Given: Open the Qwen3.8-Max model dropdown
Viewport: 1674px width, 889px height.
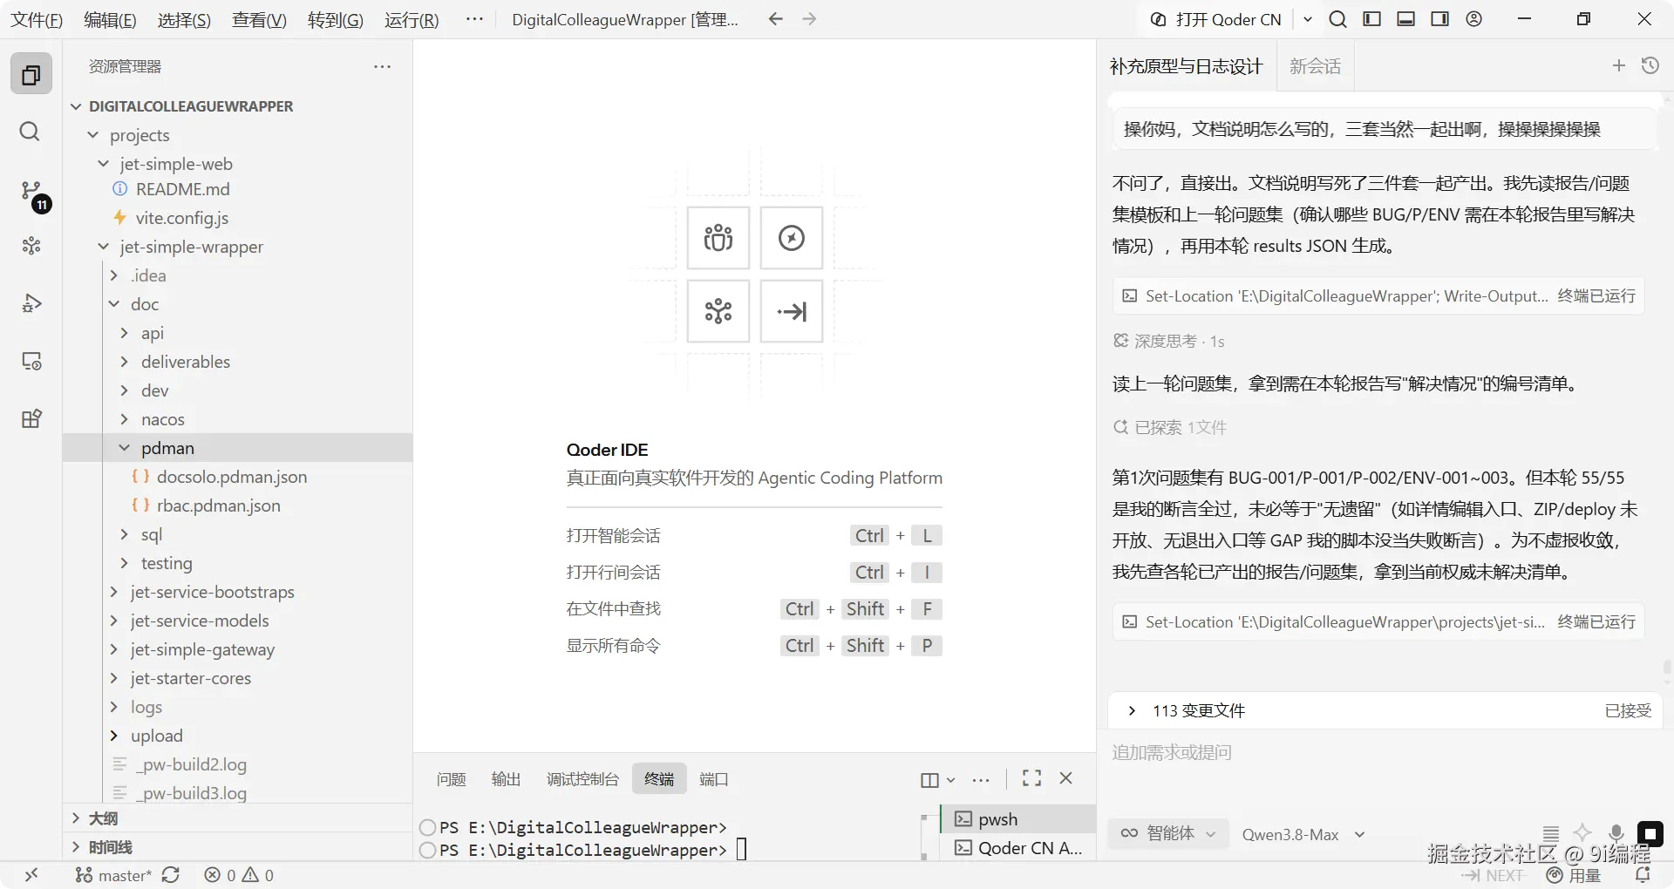Looking at the screenshot, I should 1303,834.
